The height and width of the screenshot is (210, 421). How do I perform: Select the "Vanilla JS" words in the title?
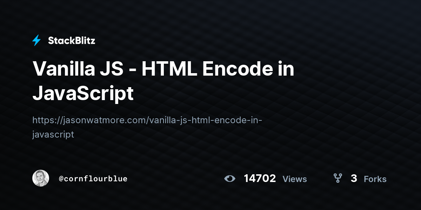coord(78,69)
